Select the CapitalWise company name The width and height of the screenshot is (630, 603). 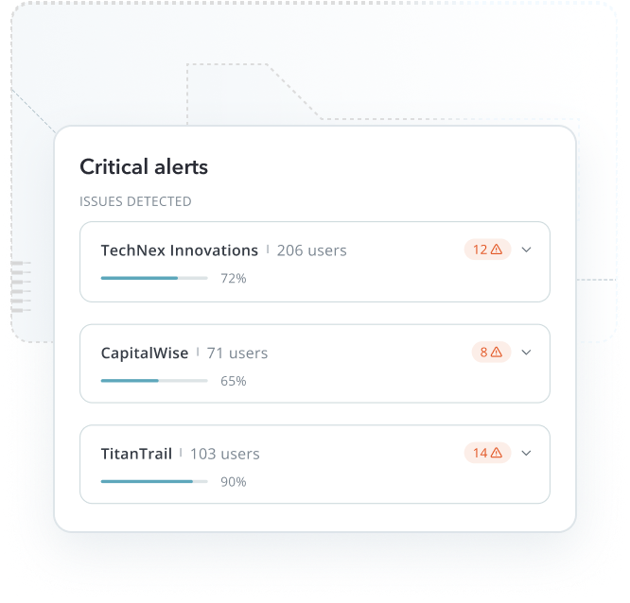tap(144, 353)
